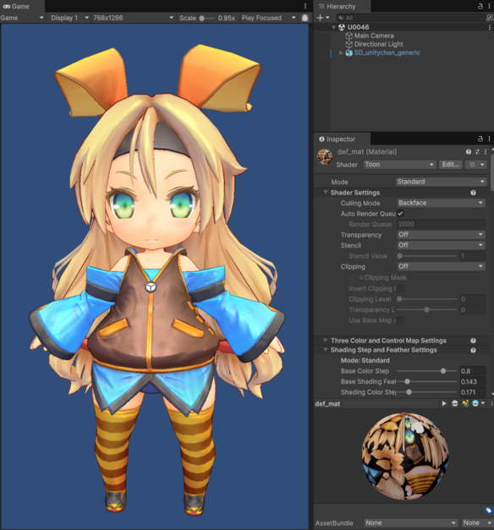Click the SD_unitychan_generic prefab icon
494x530 pixels.
coord(349,52)
